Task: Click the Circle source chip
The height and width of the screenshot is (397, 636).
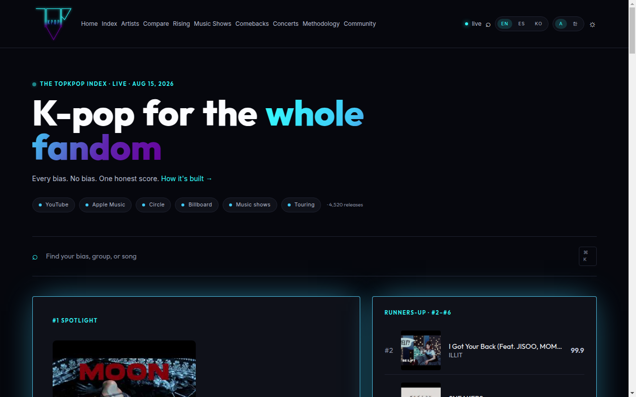Action: point(154,205)
